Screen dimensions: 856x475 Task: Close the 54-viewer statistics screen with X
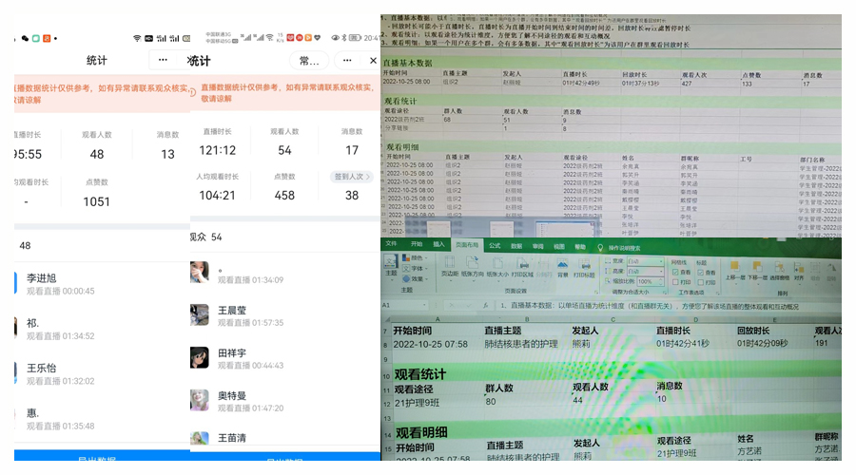coord(373,61)
